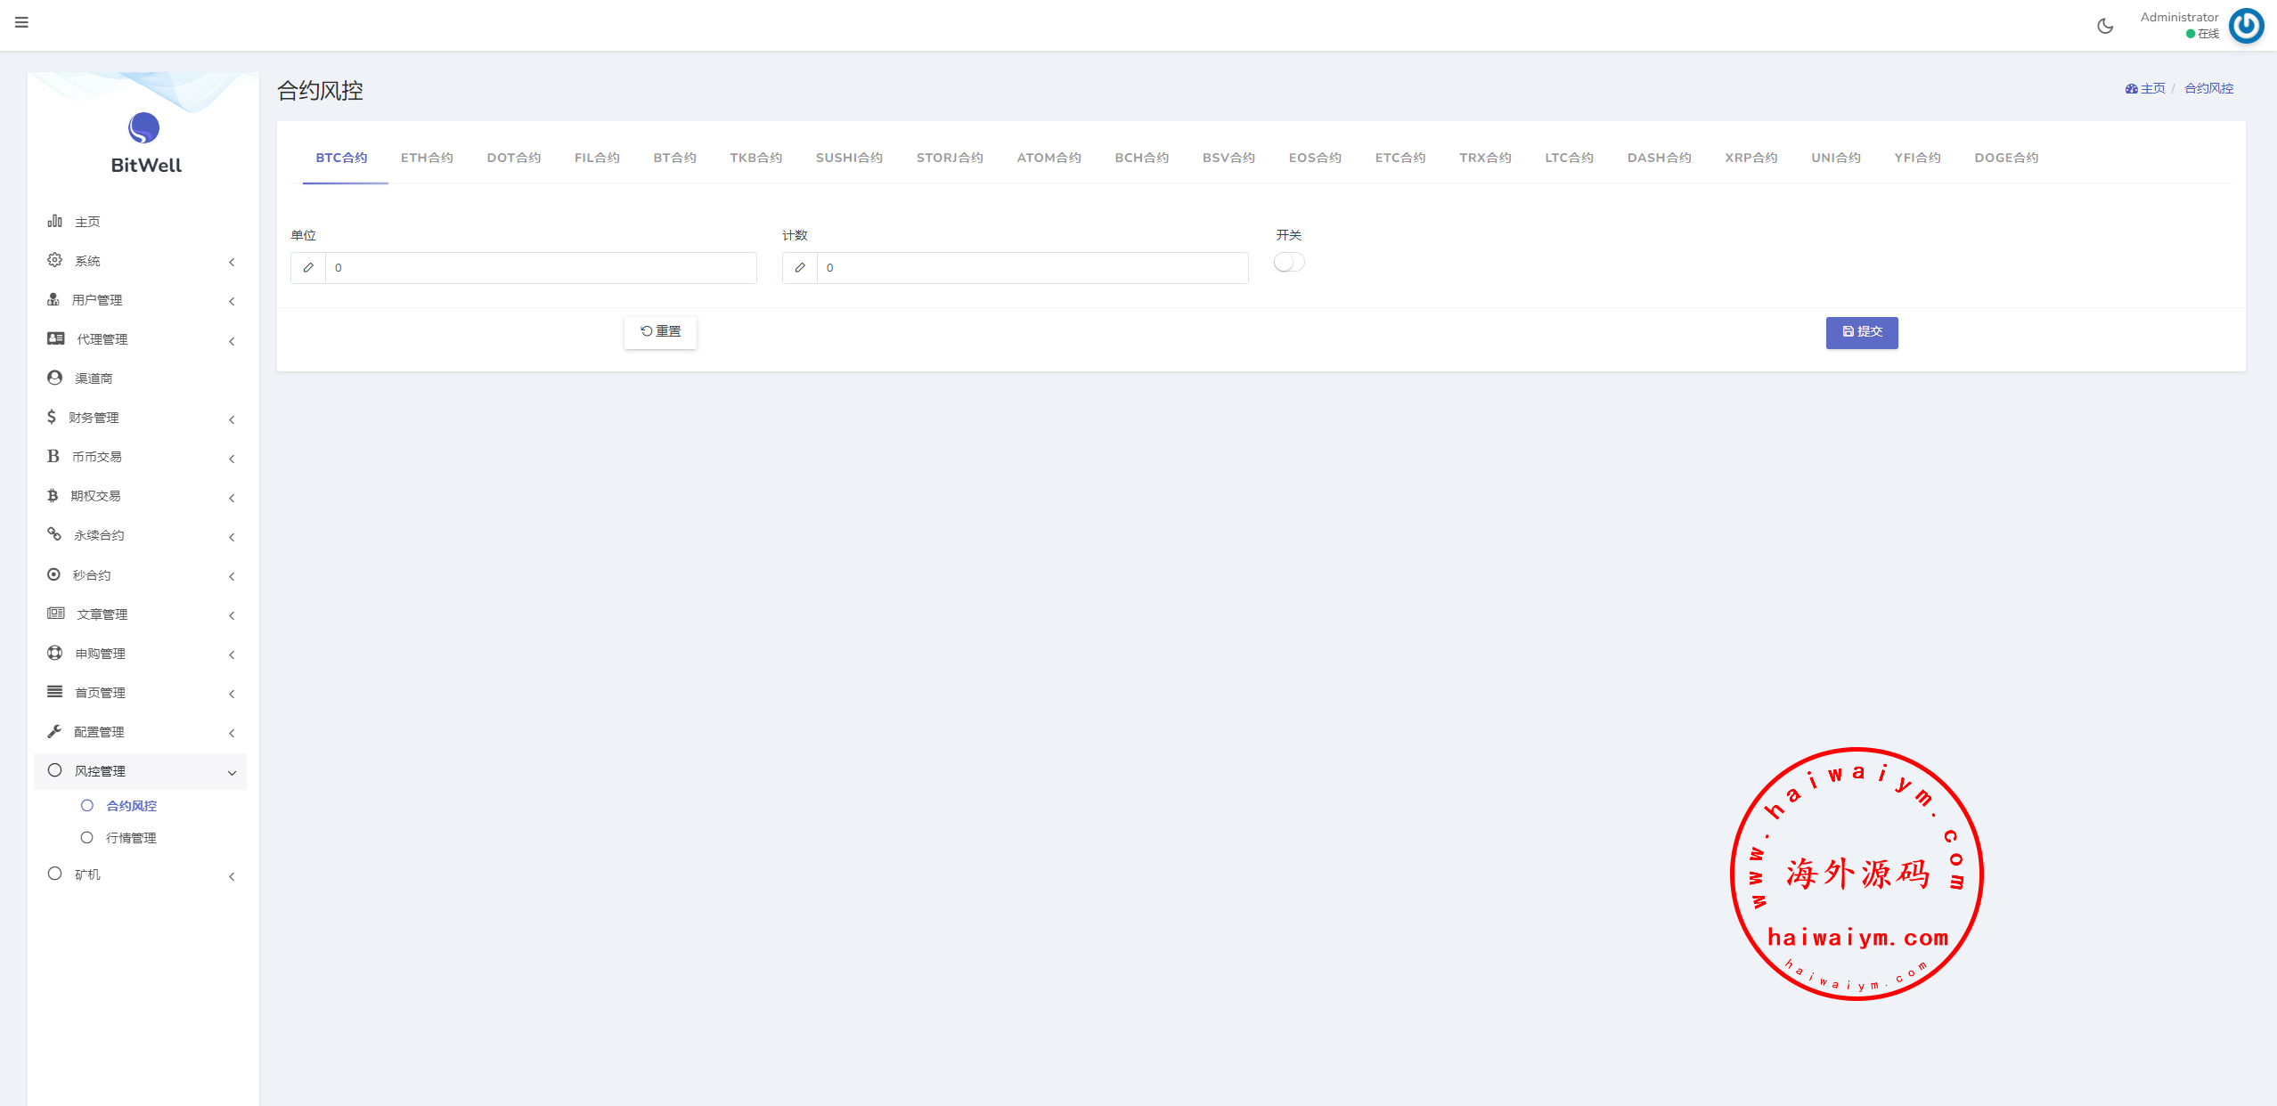Click the hamburger menu icon
Screen dimensions: 2277x1106
[x=21, y=22]
